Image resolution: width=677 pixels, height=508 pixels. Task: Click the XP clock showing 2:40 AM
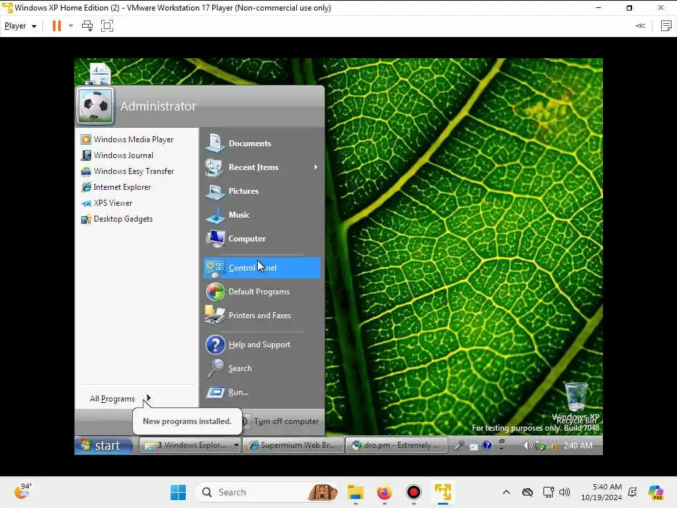(x=578, y=445)
